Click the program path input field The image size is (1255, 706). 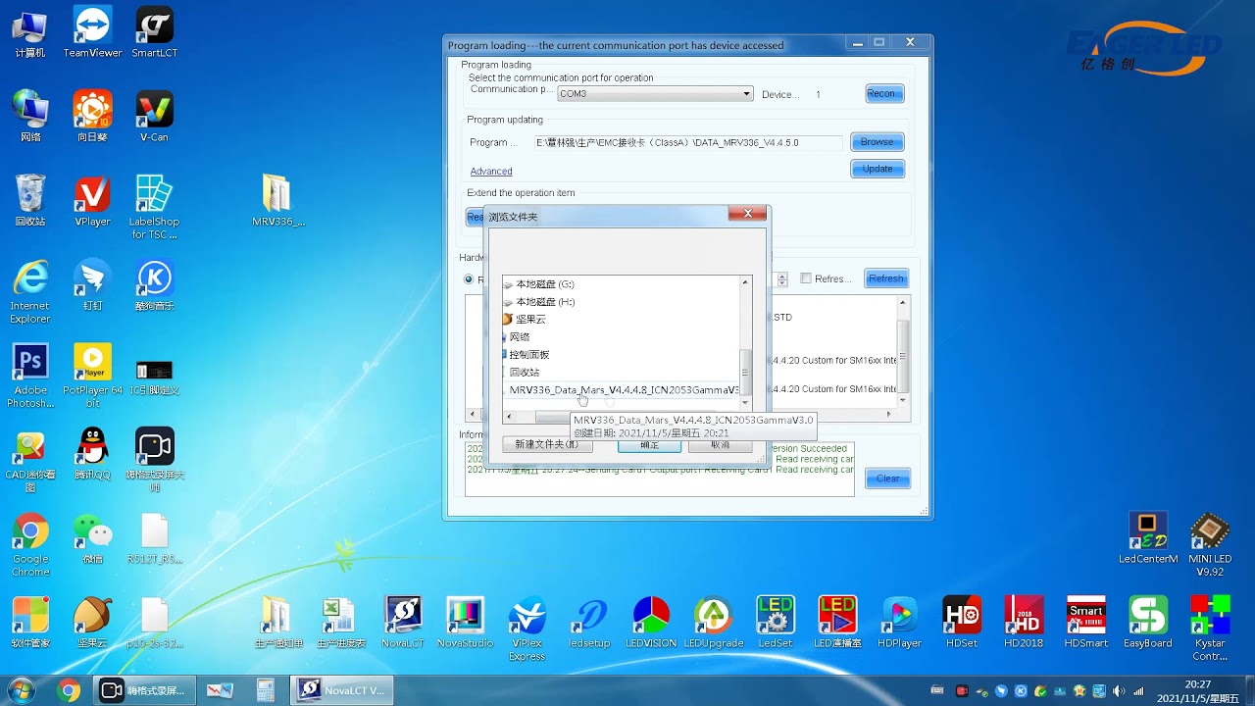coord(686,143)
